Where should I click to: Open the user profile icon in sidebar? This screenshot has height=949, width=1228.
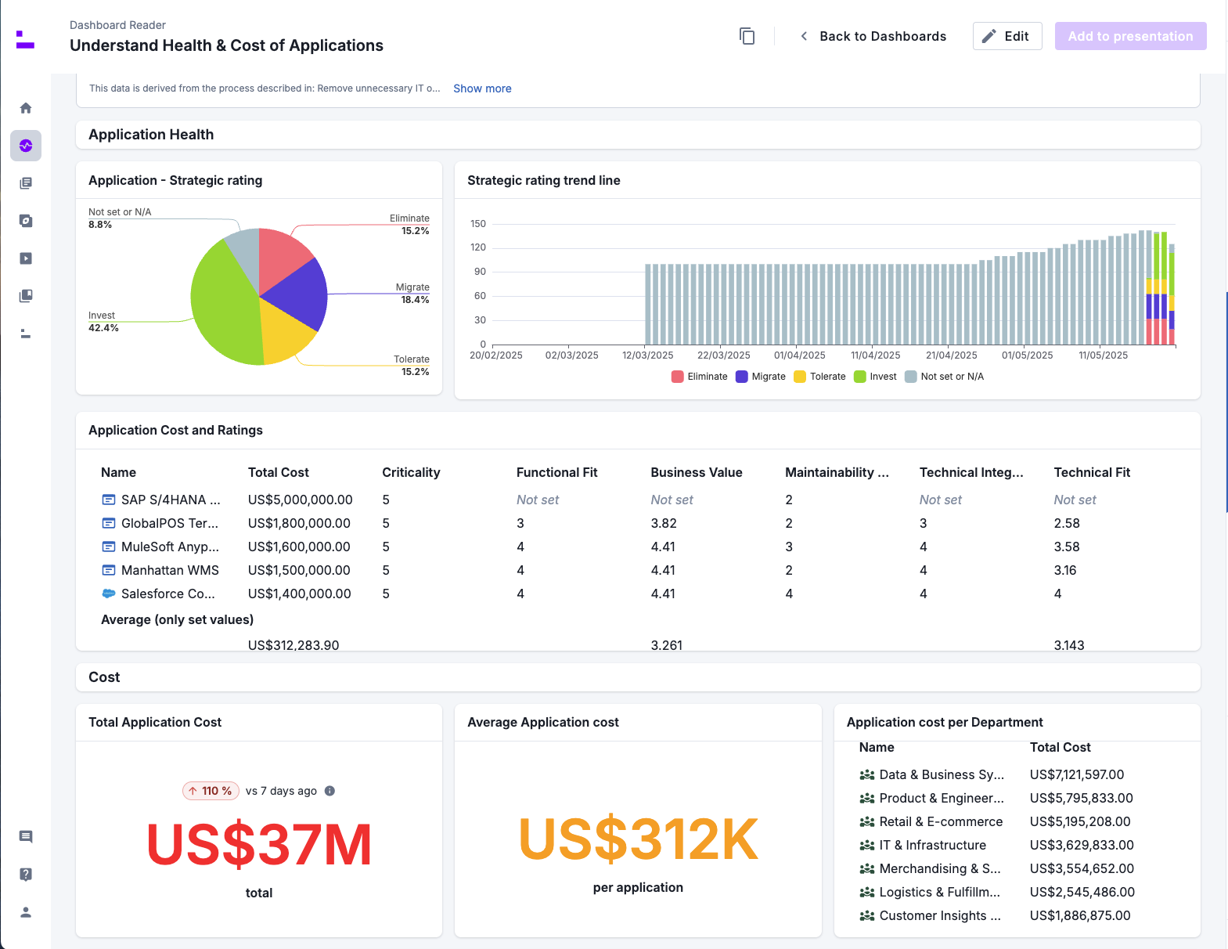pos(26,912)
